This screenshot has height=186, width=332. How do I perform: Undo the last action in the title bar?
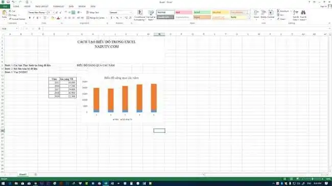13,2
